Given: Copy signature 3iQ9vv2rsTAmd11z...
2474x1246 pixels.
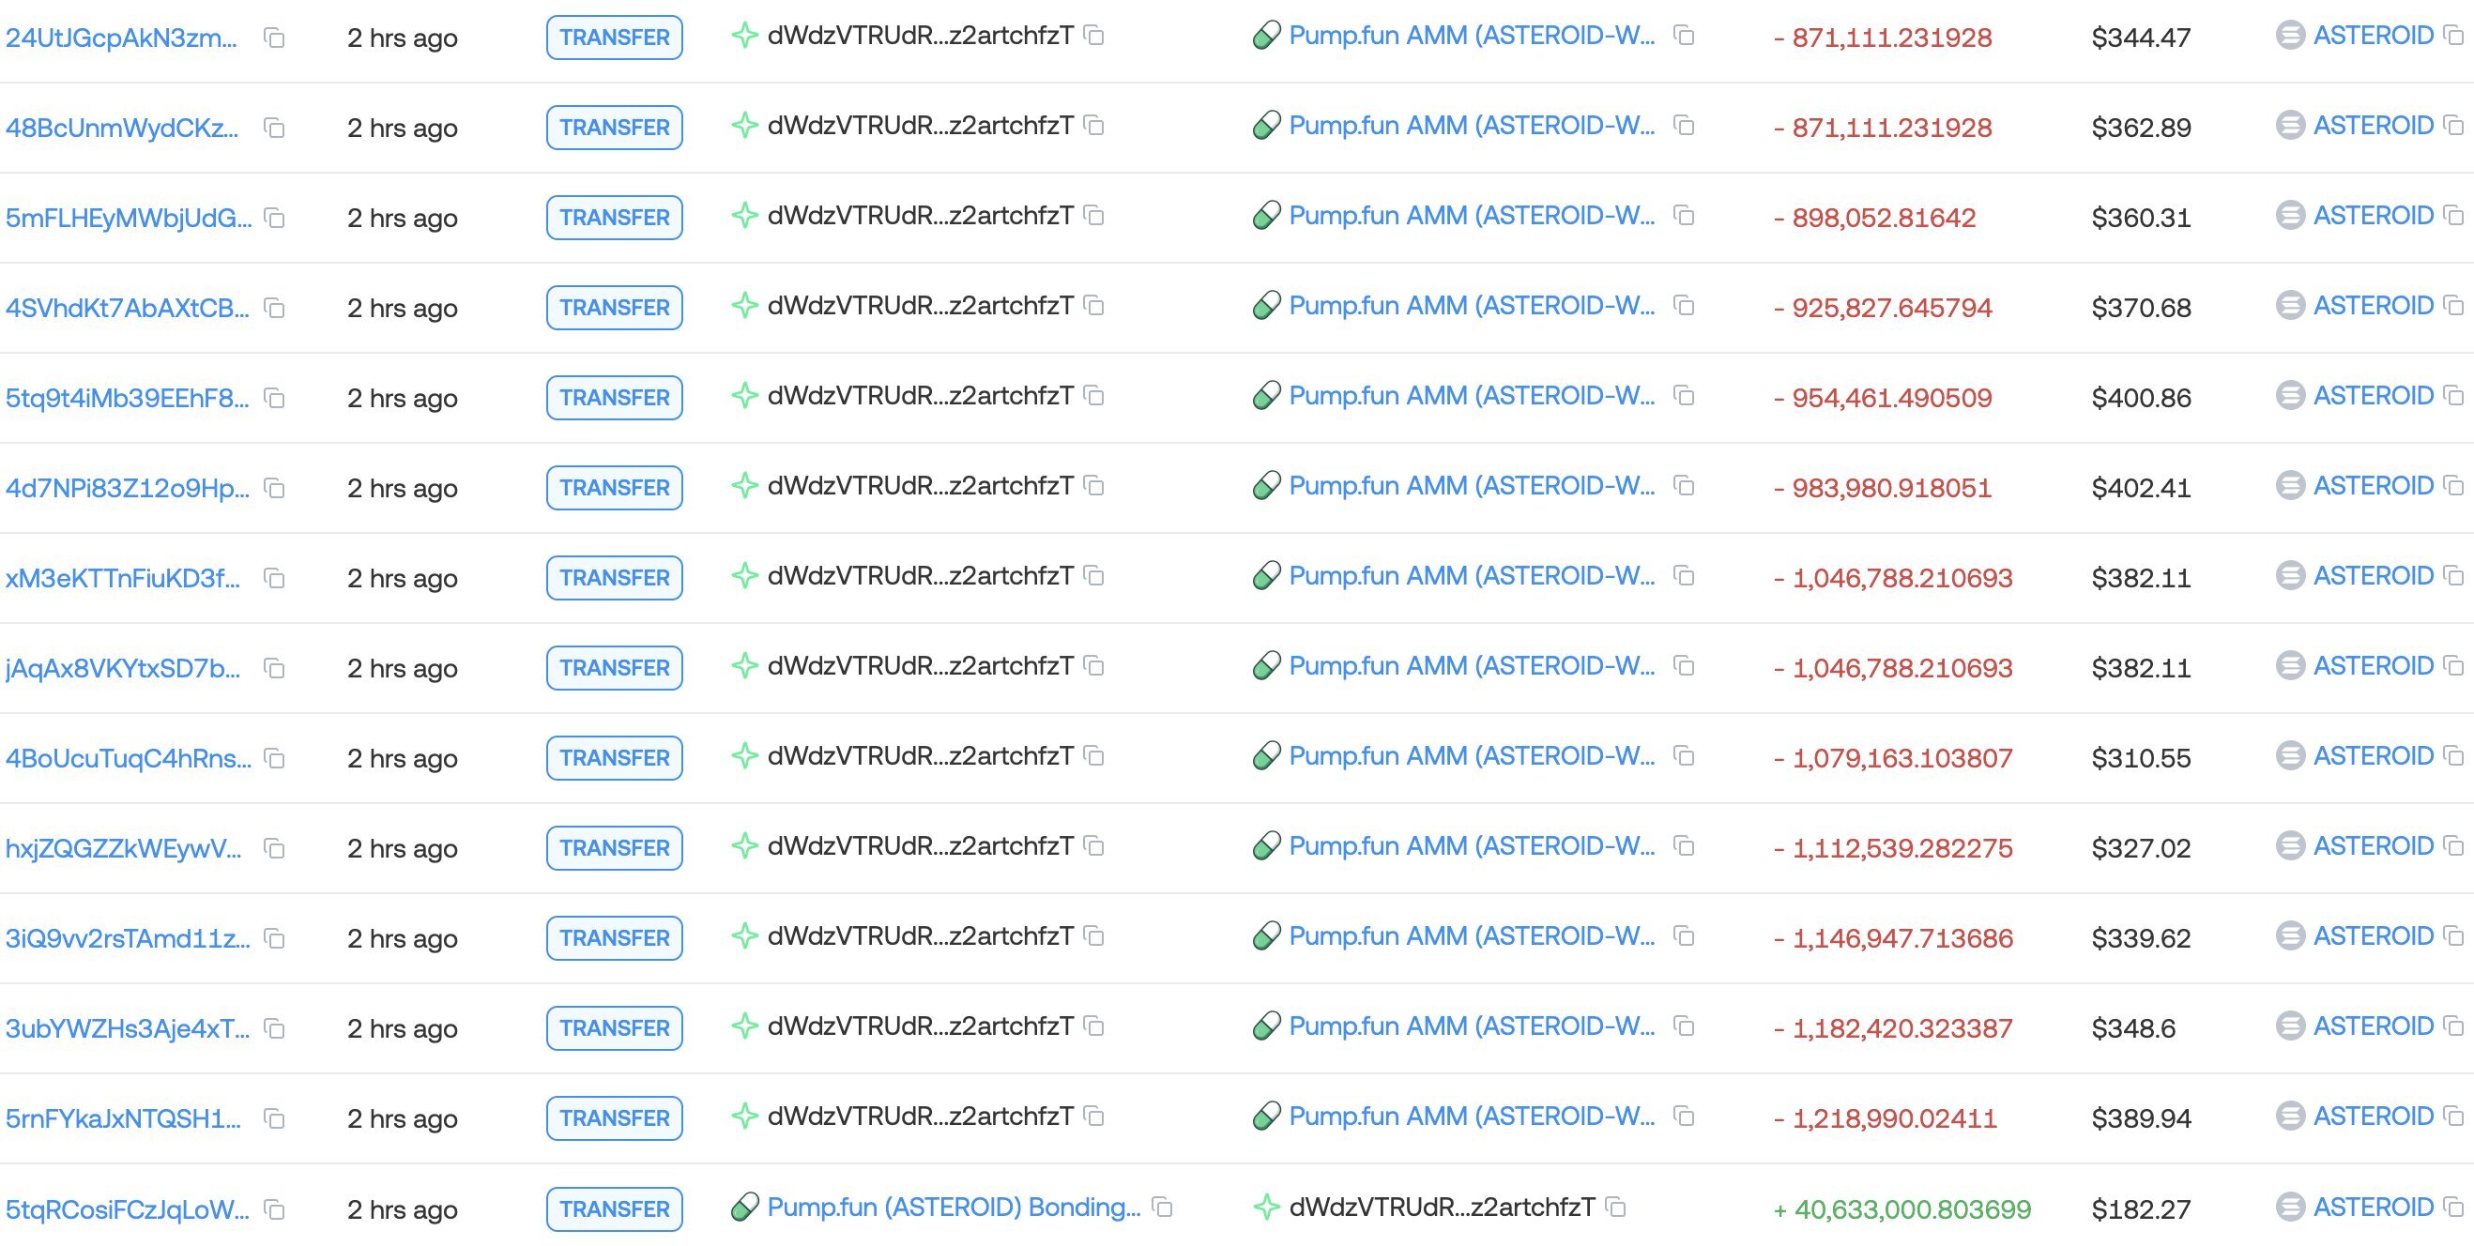Looking at the screenshot, I should coord(275,939).
